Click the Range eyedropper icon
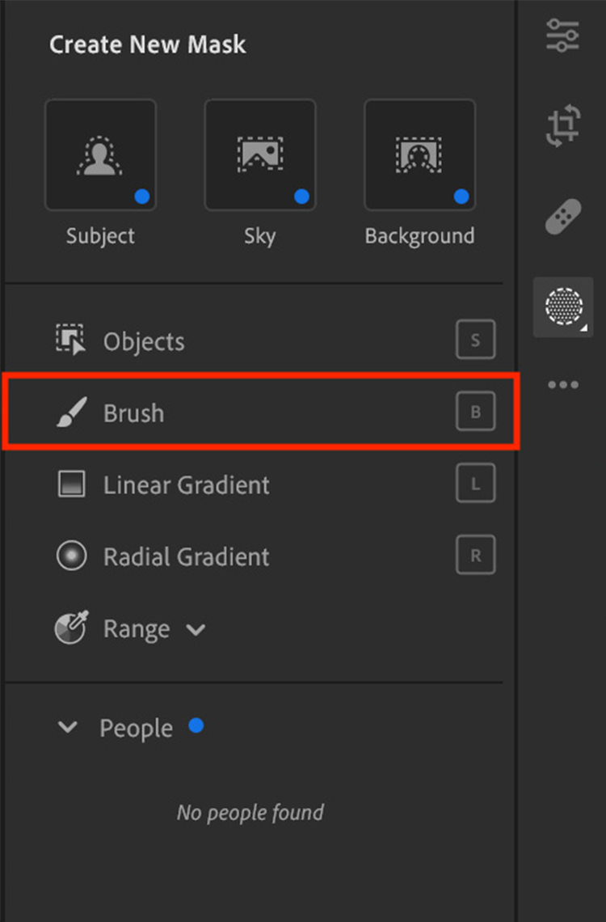This screenshot has height=922, width=606. tap(70, 628)
